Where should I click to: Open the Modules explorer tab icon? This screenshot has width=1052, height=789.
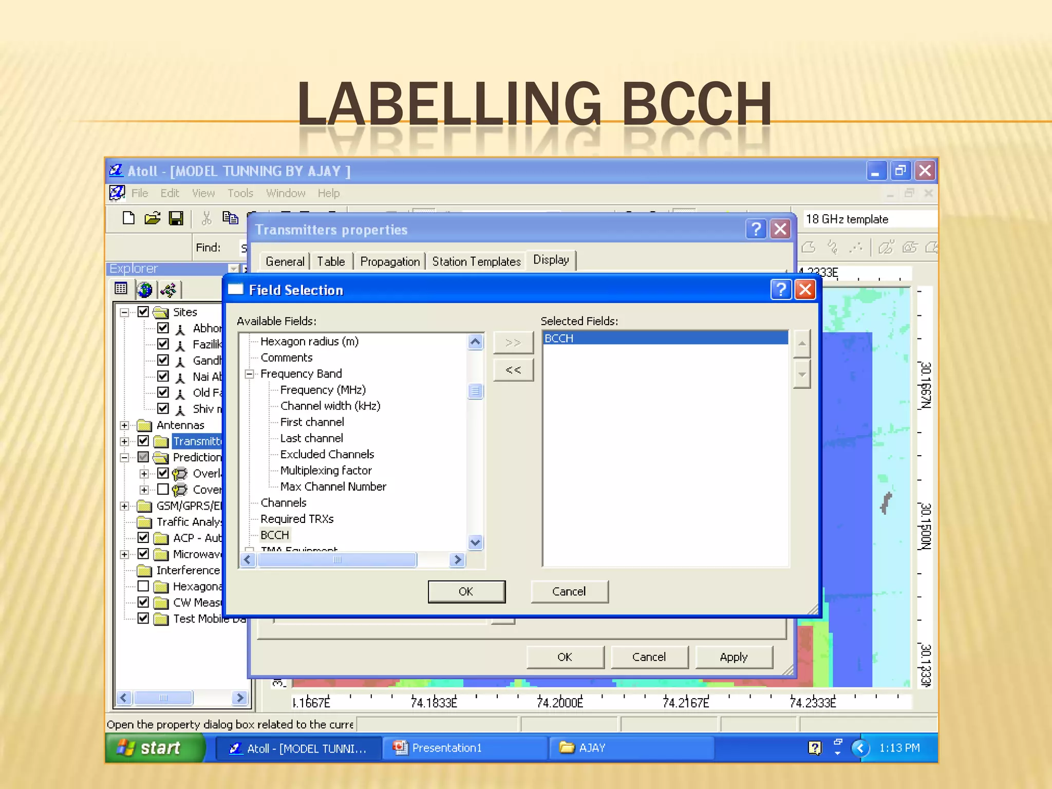coord(168,290)
